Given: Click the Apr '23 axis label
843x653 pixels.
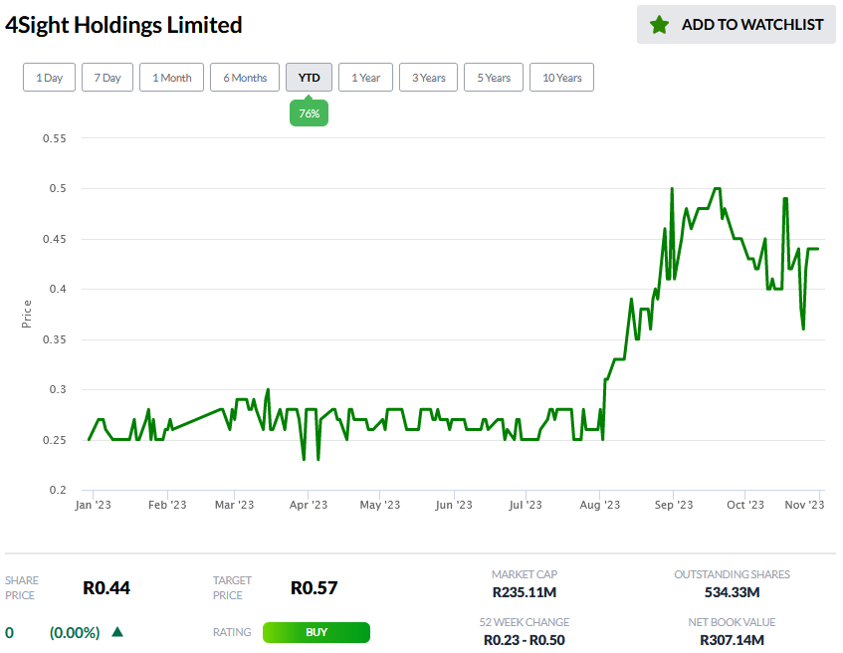Looking at the screenshot, I should (309, 505).
